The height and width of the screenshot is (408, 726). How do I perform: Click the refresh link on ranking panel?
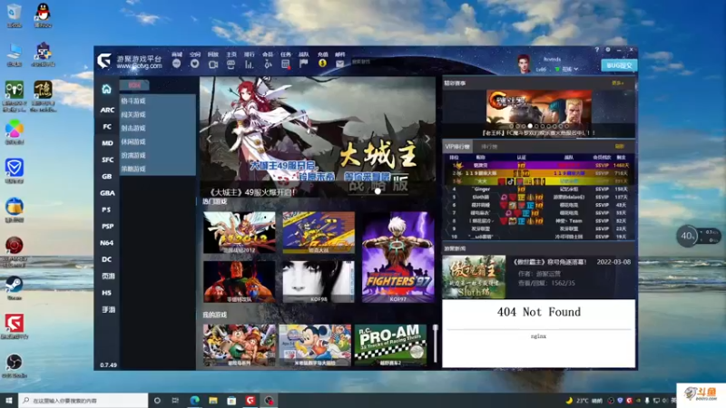620,146
